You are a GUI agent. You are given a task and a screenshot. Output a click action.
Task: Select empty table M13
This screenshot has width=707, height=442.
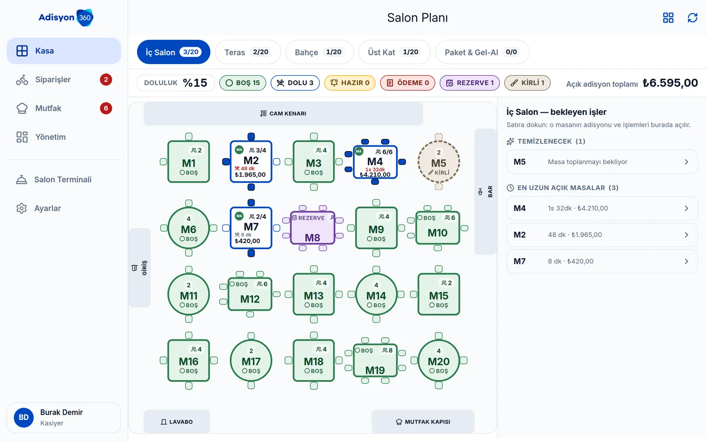click(x=314, y=294)
